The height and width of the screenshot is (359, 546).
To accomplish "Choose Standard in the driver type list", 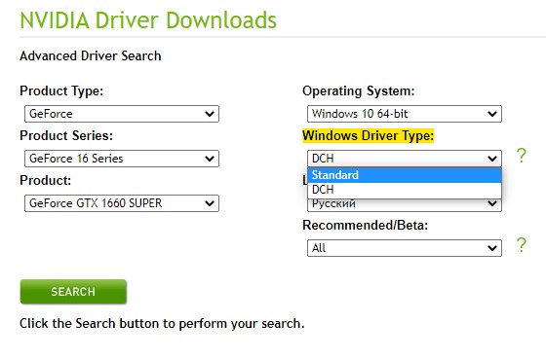I will pyautogui.click(x=405, y=175).
